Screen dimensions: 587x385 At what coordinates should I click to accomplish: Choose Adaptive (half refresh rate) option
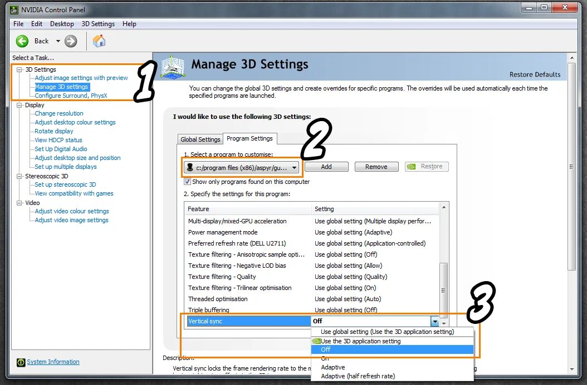(x=392, y=377)
